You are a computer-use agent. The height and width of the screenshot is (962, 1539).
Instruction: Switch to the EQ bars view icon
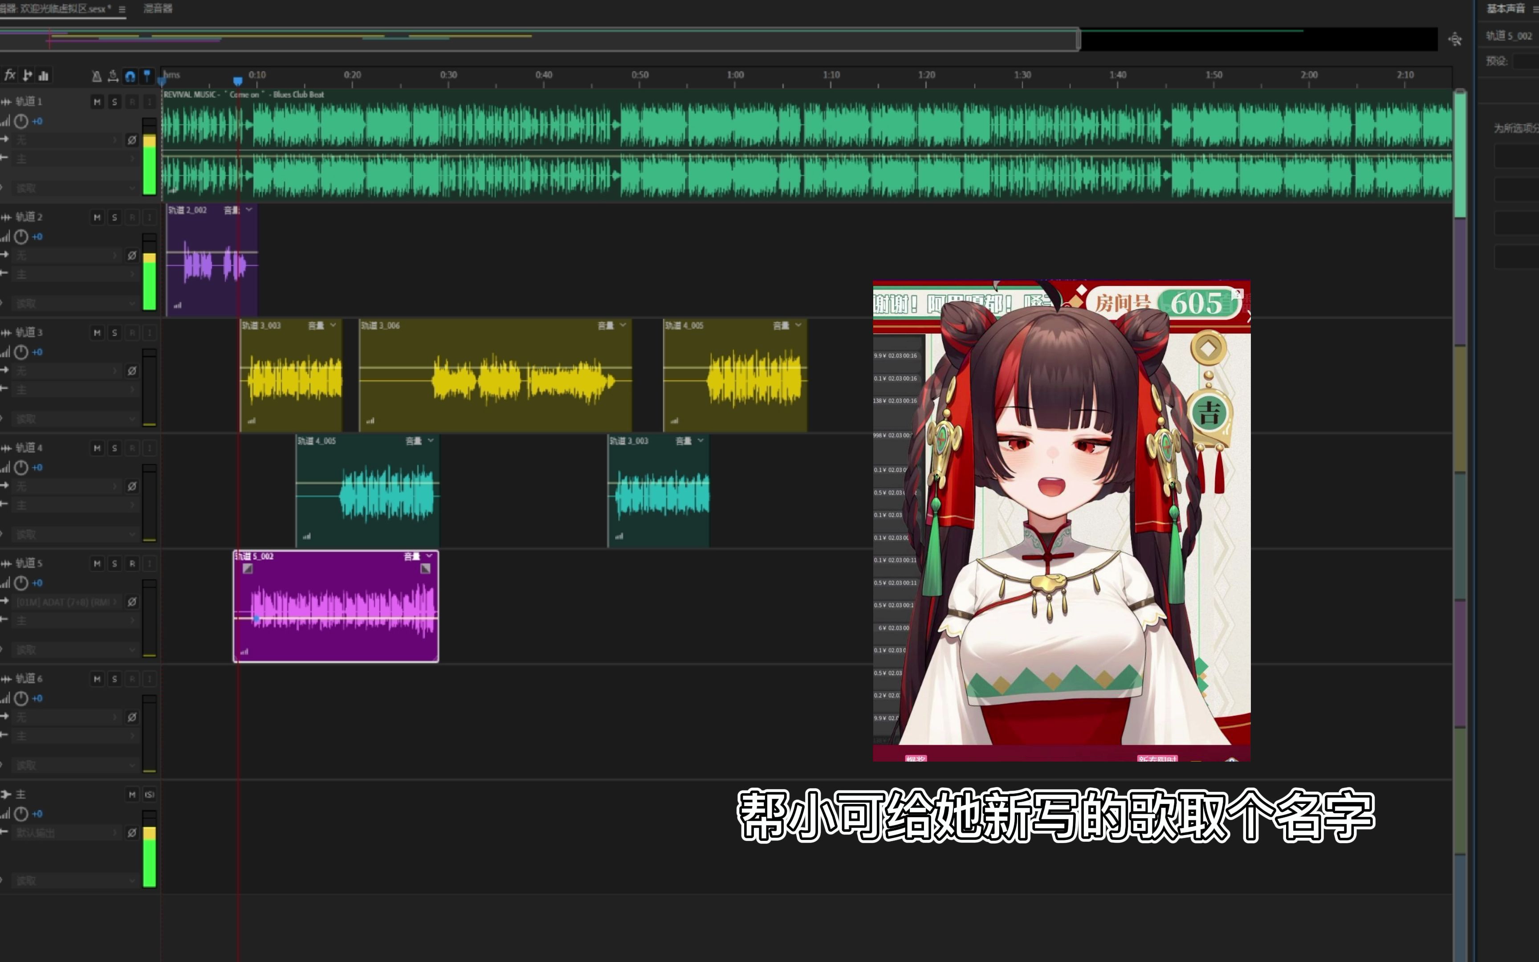[44, 76]
